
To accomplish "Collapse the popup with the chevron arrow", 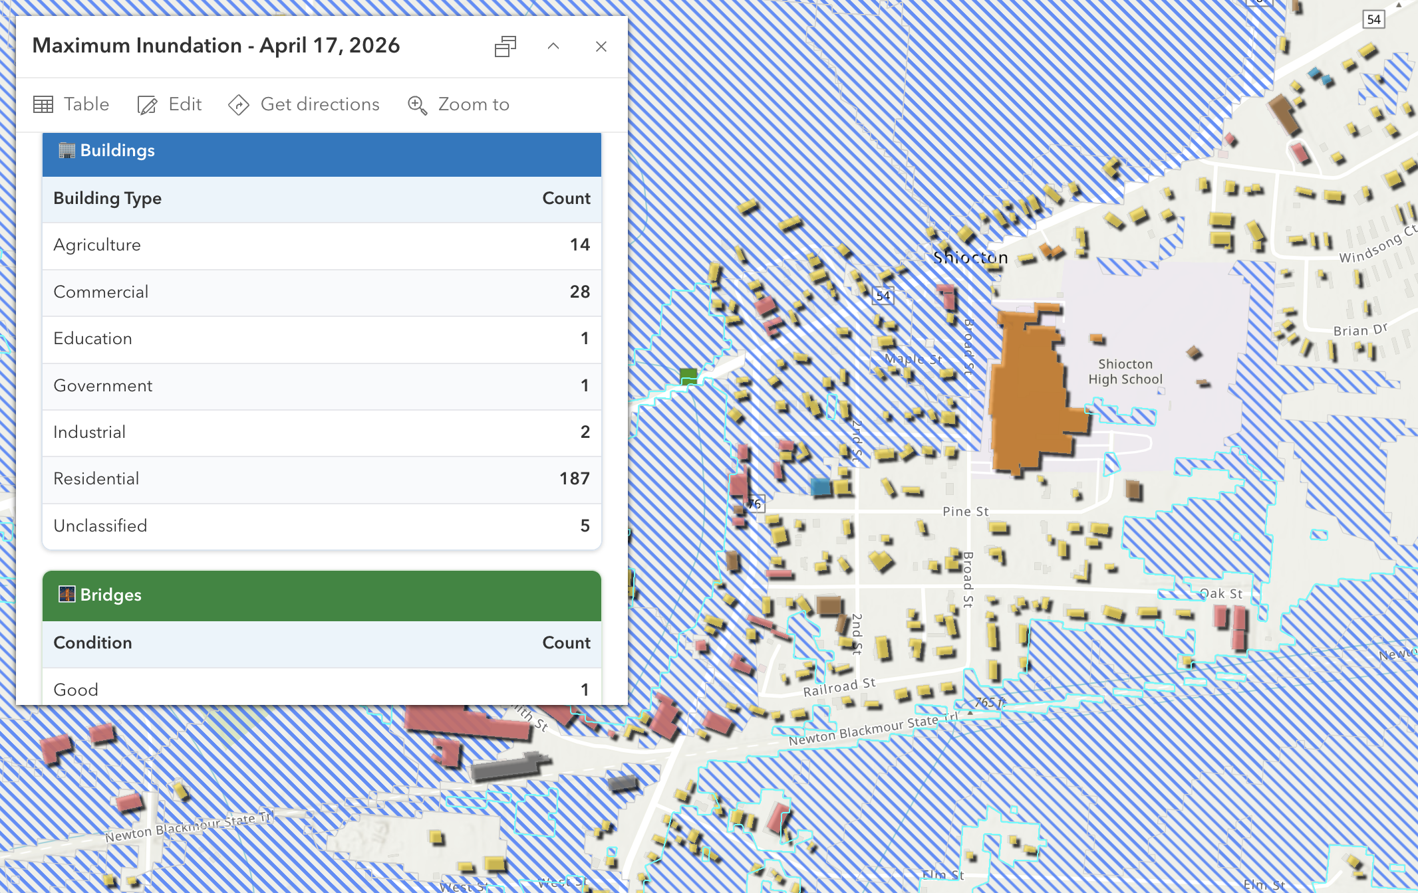I will coord(553,47).
